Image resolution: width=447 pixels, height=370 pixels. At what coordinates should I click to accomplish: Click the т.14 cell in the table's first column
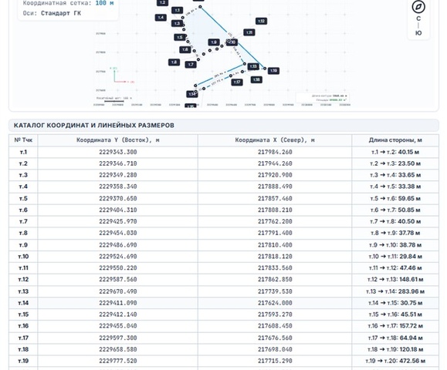tap(23, 303)
